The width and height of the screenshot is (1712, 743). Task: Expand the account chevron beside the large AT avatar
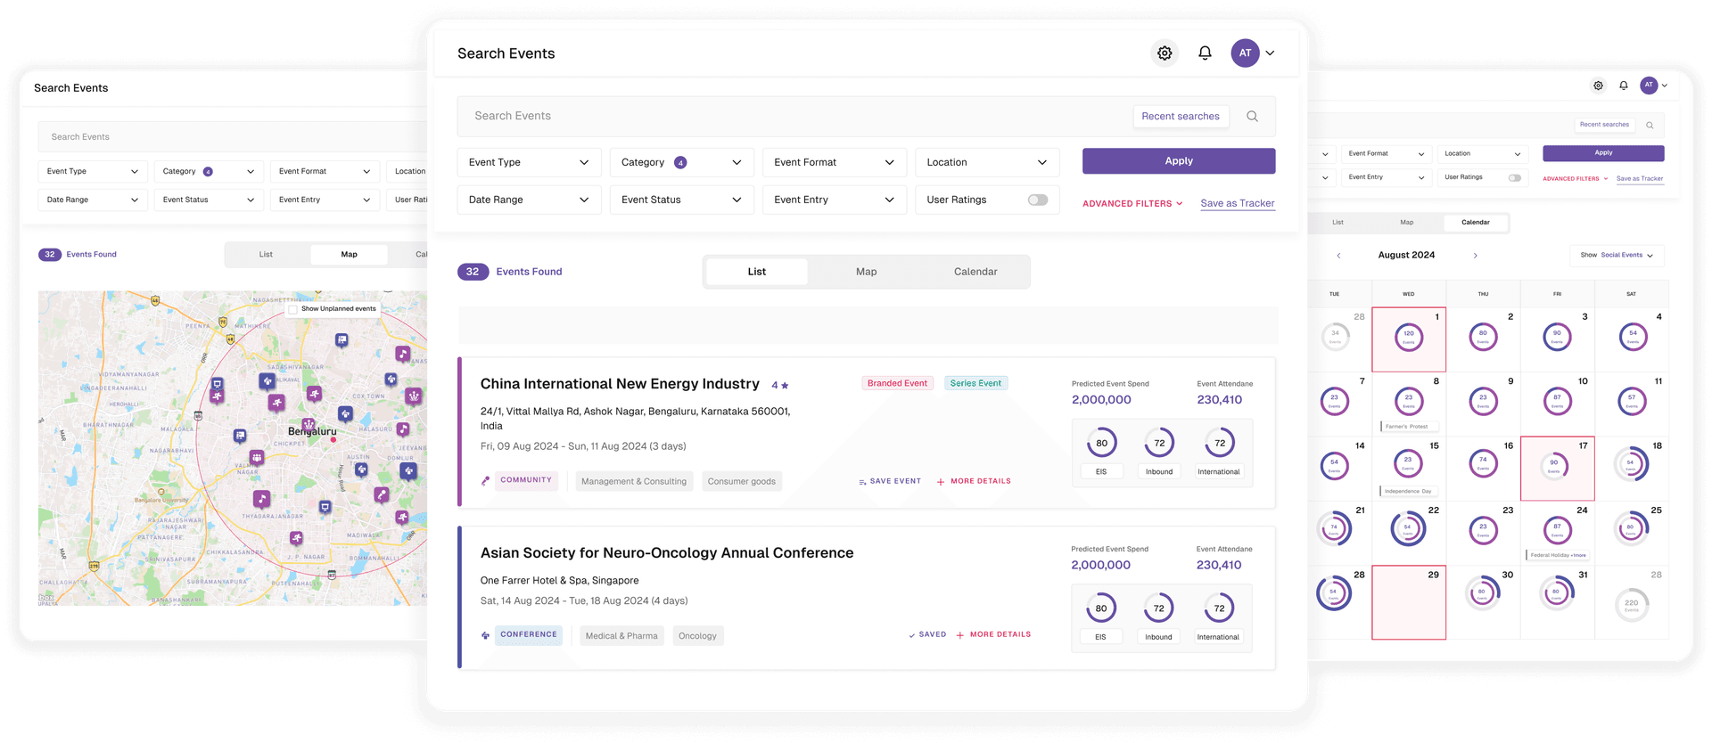(x=1271, y=53)
